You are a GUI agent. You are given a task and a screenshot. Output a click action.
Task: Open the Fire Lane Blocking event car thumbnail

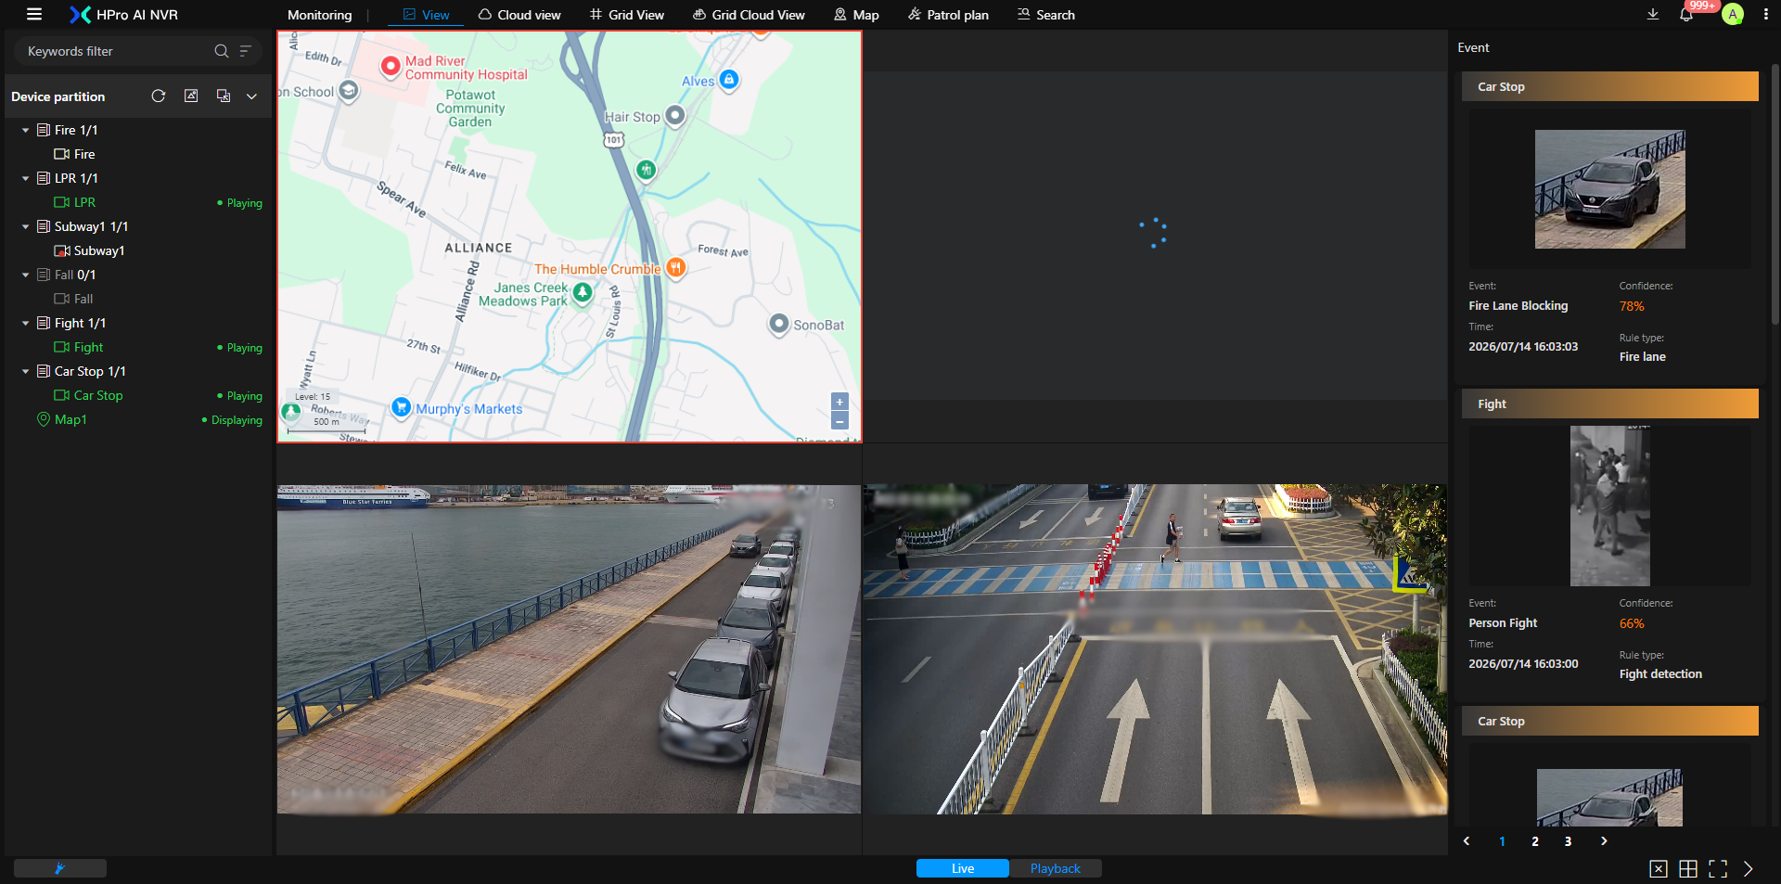pos(1609,189)
